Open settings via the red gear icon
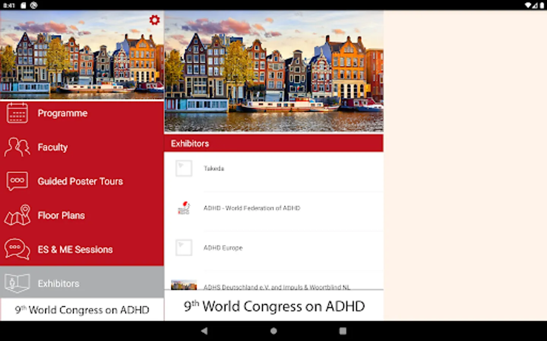This screenshot has height=341, width=547. coord(154,20)
